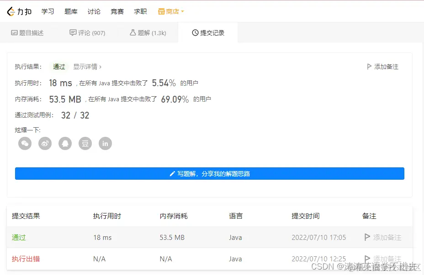Open 求职 from the navigation bar
Viewport: 424px width, 275px height.
pyautogui.click(x=140, y=11)
